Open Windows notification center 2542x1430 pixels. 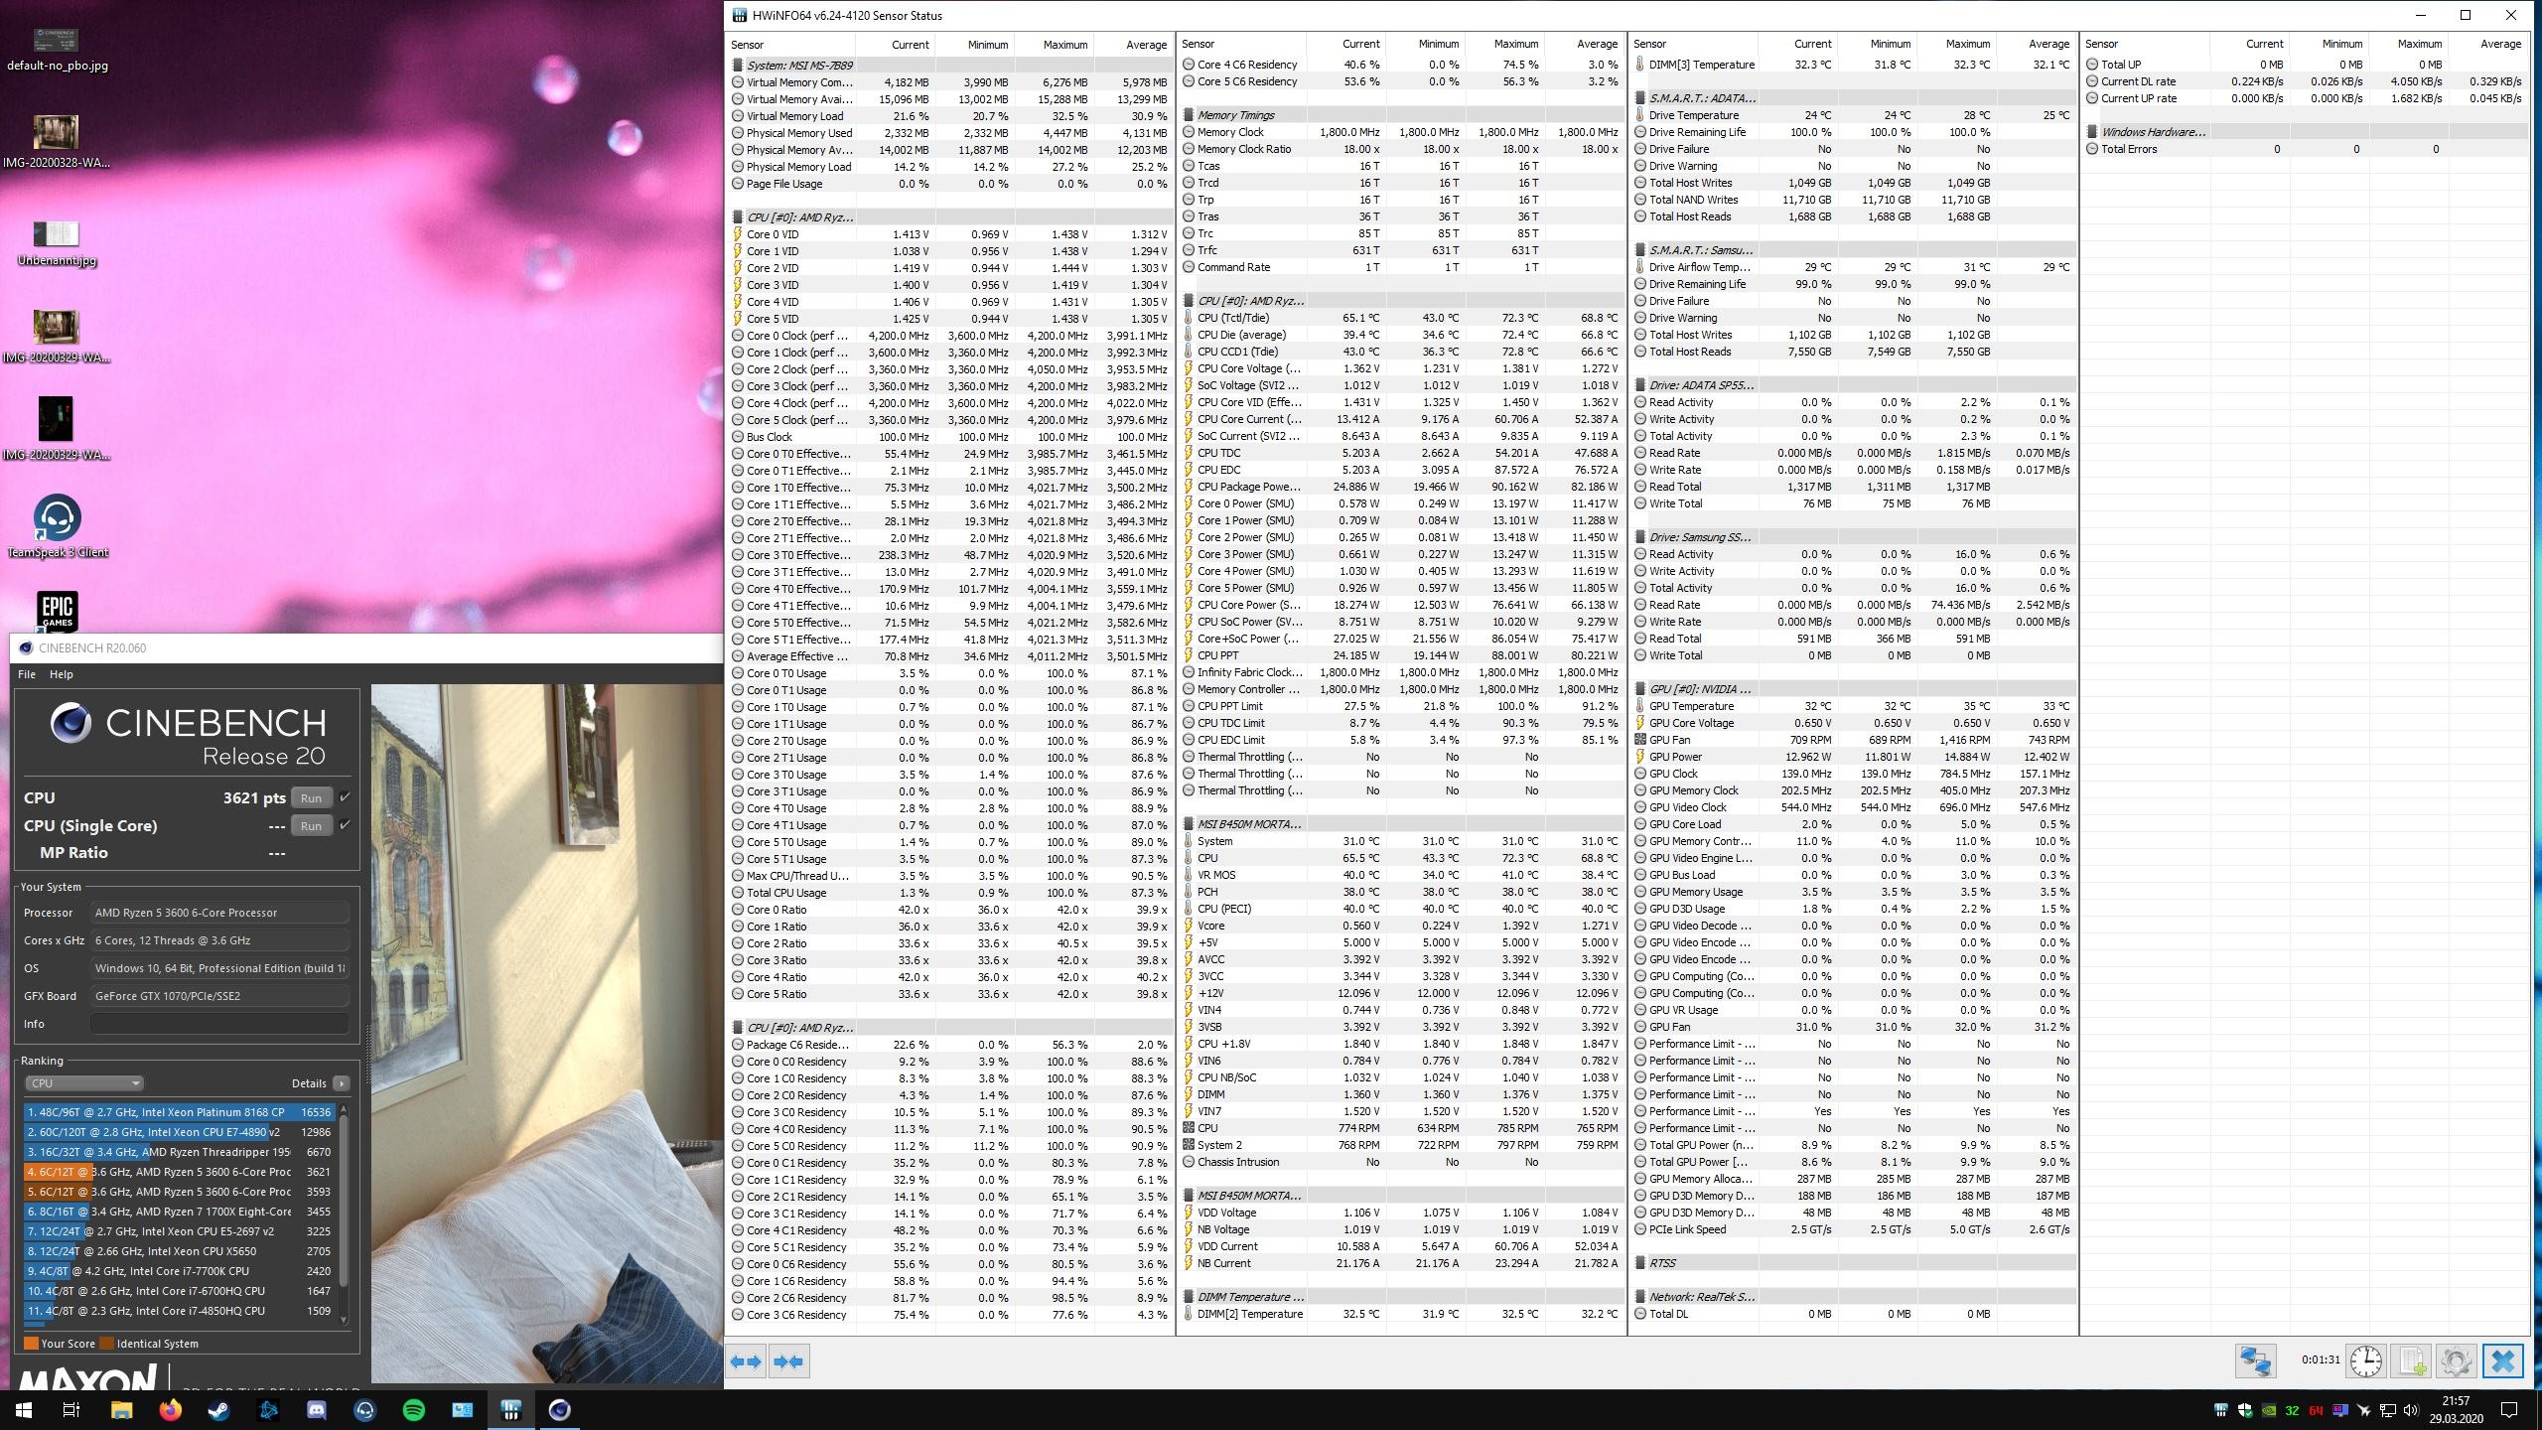pyautogui.click(x=2509, y=1409)
